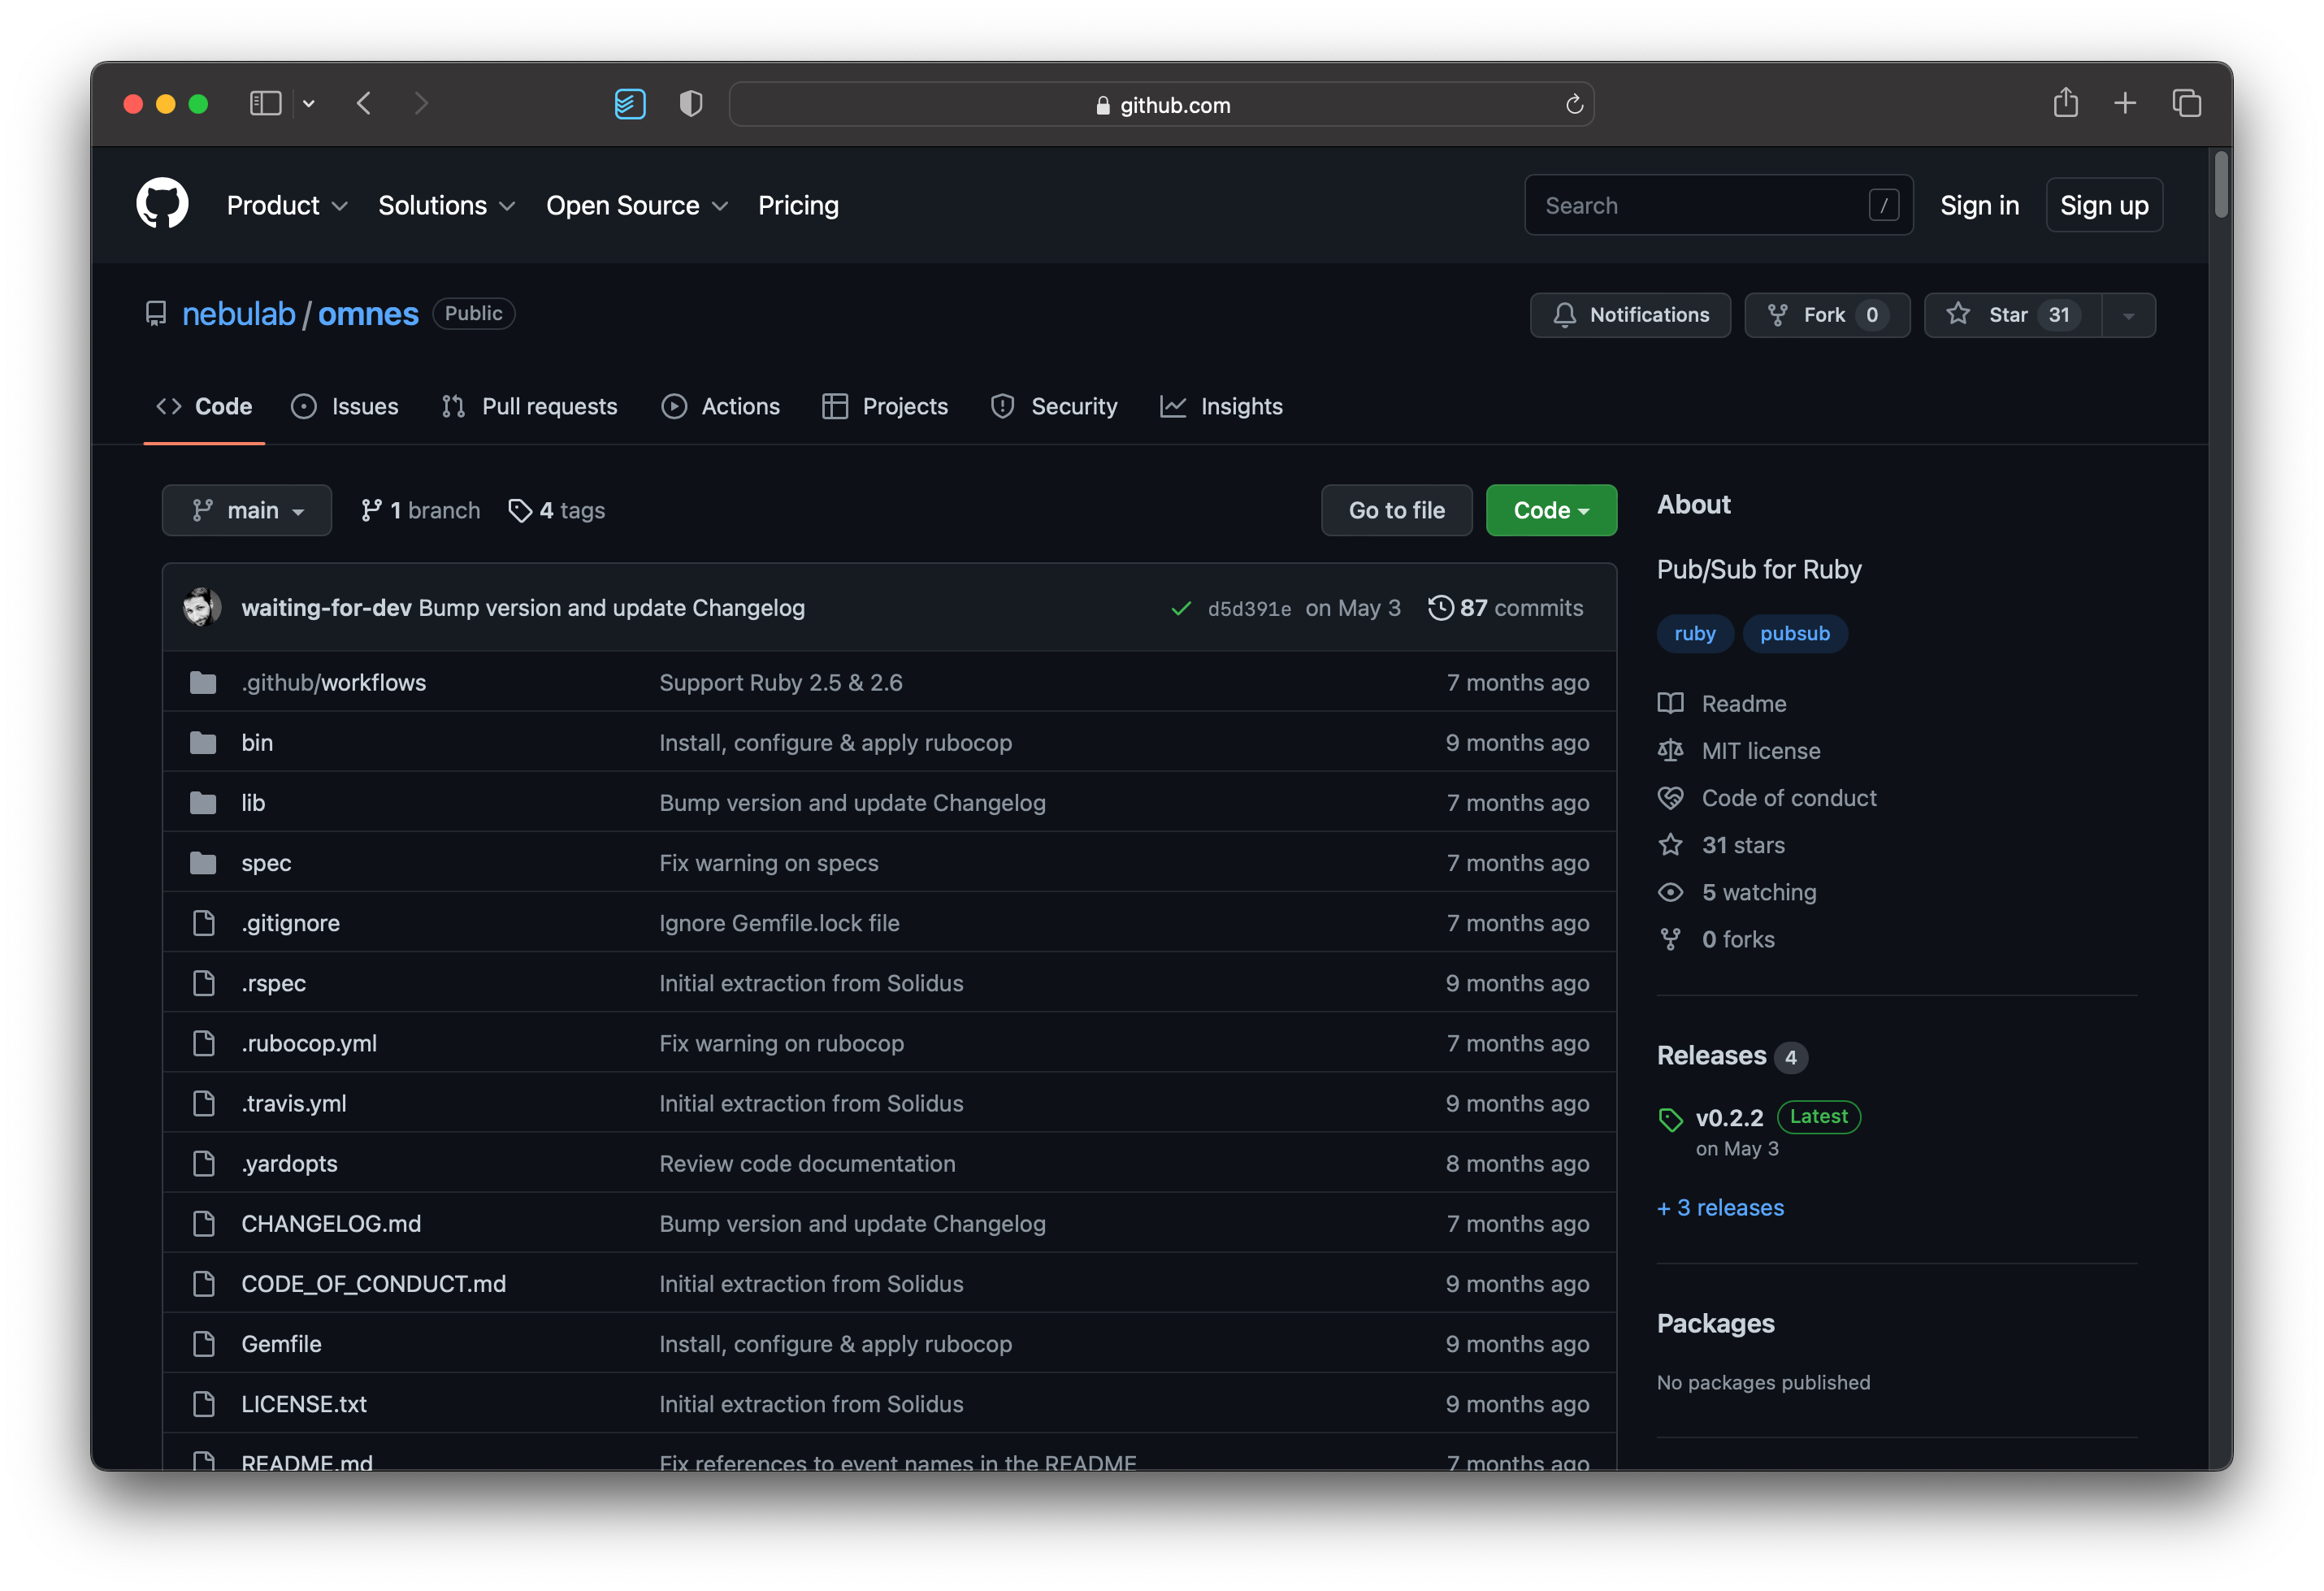Expand the main branch selector
Viewport: 2324px width, 1591px height.
click(247, 510)
